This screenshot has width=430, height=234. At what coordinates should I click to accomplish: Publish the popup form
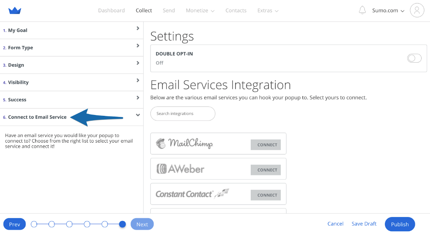(x=400, y=224)
